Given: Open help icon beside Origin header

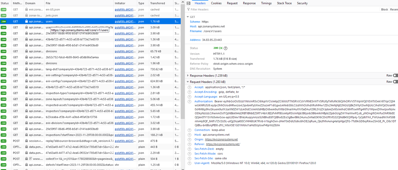Looking at the screenshot, I should point(189,139).
